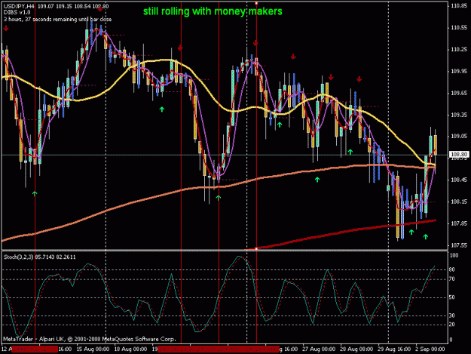
Task: Click the 27 Aug 00:00 time label
Action: pyautogui.click(x=319, y=349)
